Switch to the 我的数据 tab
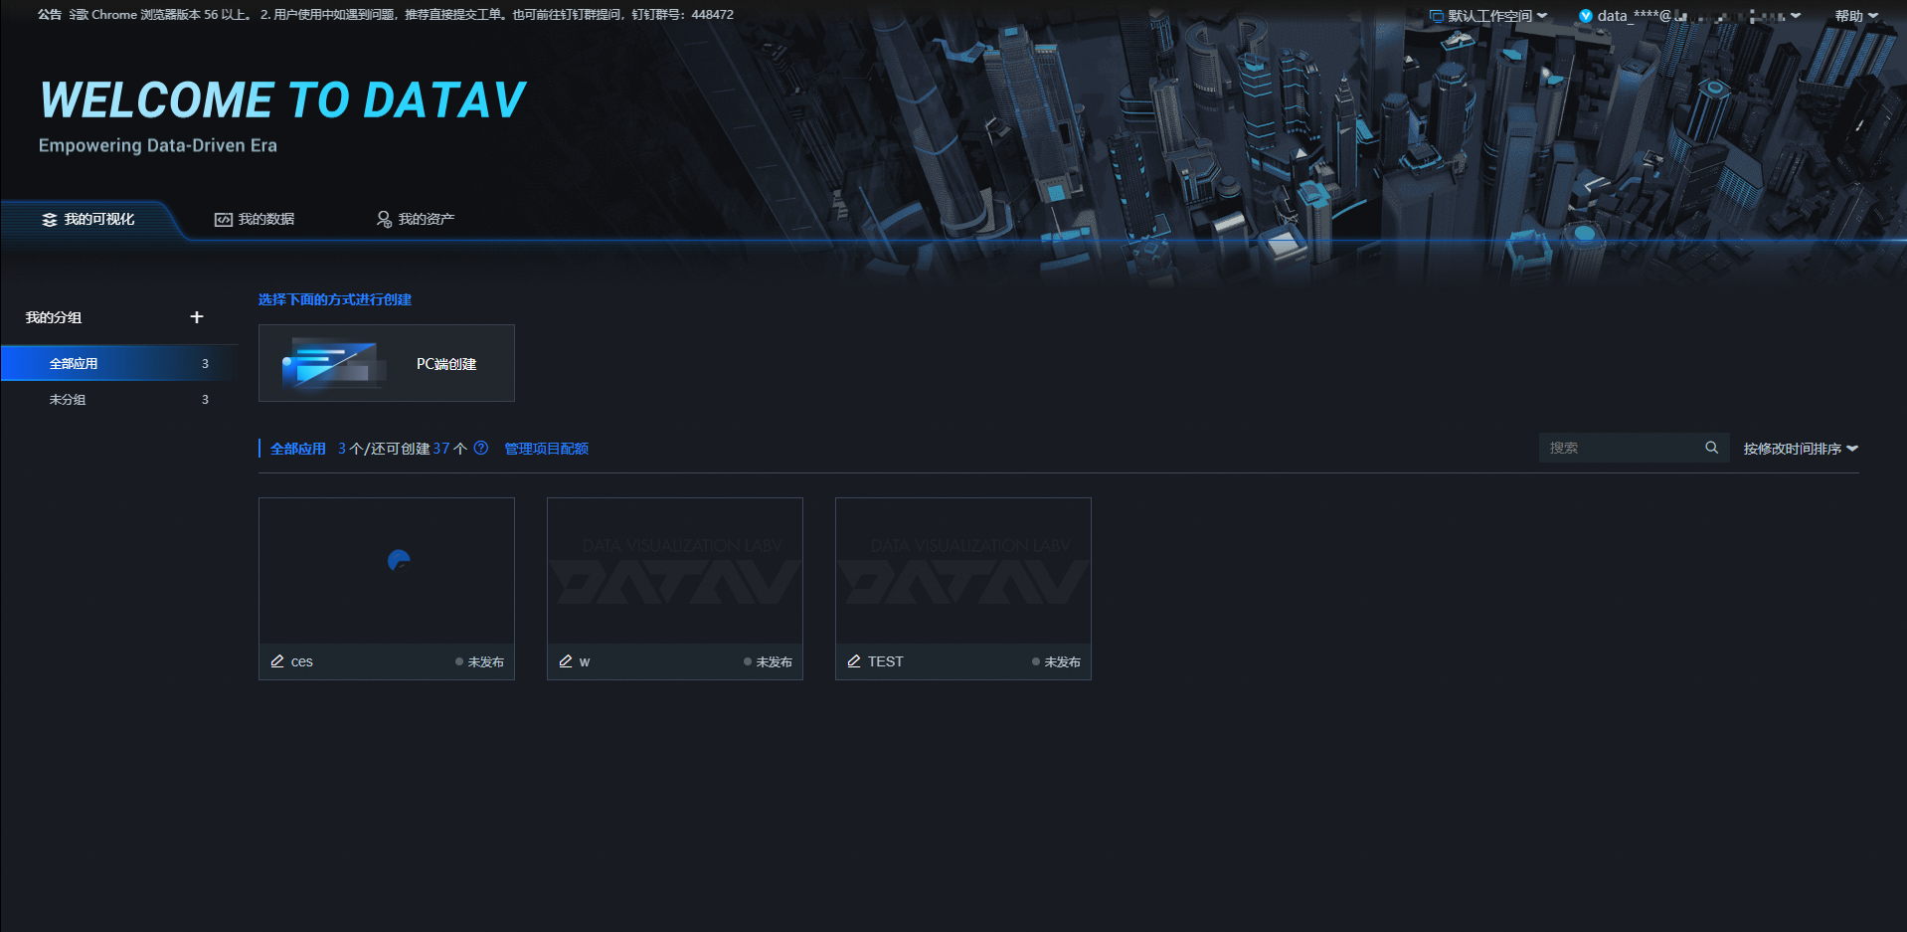Screen dimensions: 1907x932 tap(255, 219)
